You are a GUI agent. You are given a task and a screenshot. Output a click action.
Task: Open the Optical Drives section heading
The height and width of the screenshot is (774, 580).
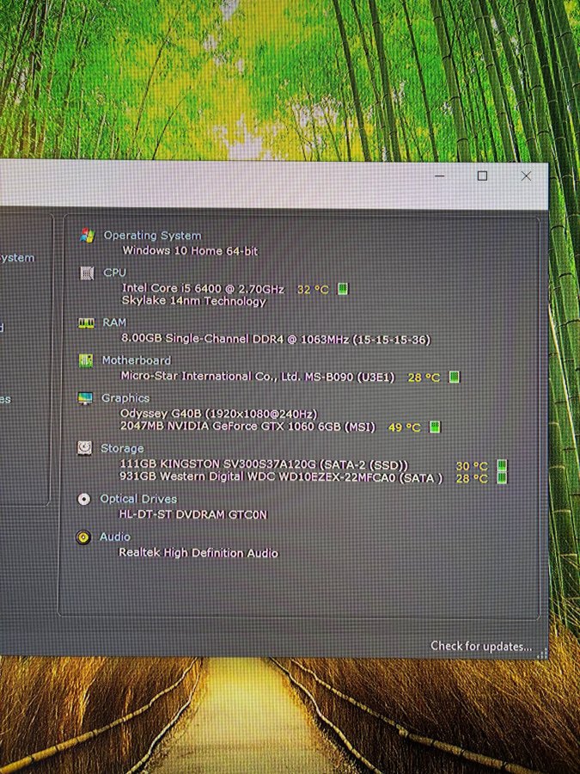[x=138, y=499]
